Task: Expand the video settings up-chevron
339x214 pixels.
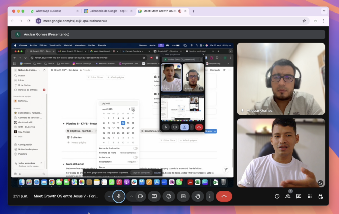Action: point(131,196)
